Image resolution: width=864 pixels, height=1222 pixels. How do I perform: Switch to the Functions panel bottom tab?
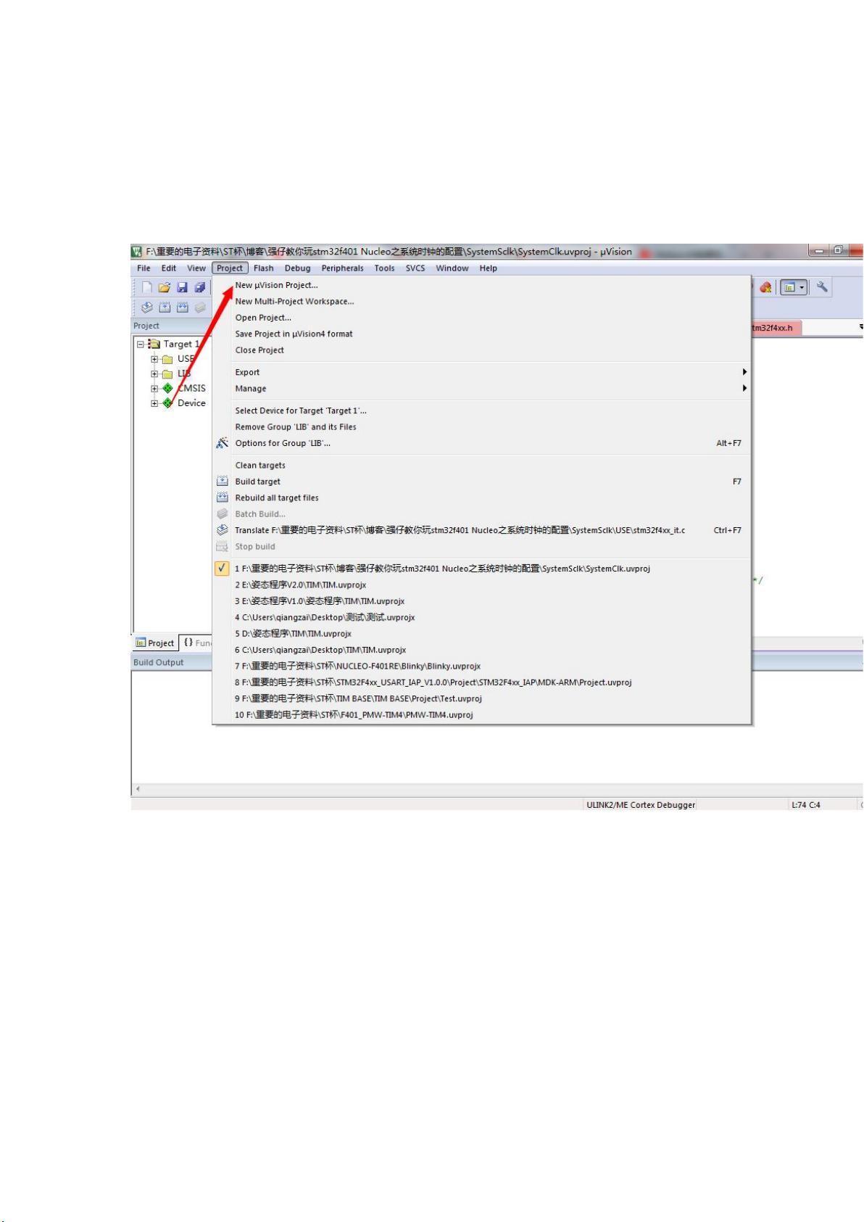196,643
